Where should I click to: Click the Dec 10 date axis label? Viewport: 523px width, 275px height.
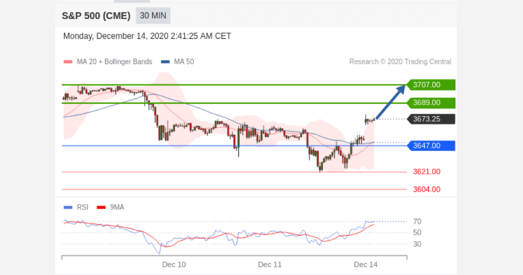[174, 264]
